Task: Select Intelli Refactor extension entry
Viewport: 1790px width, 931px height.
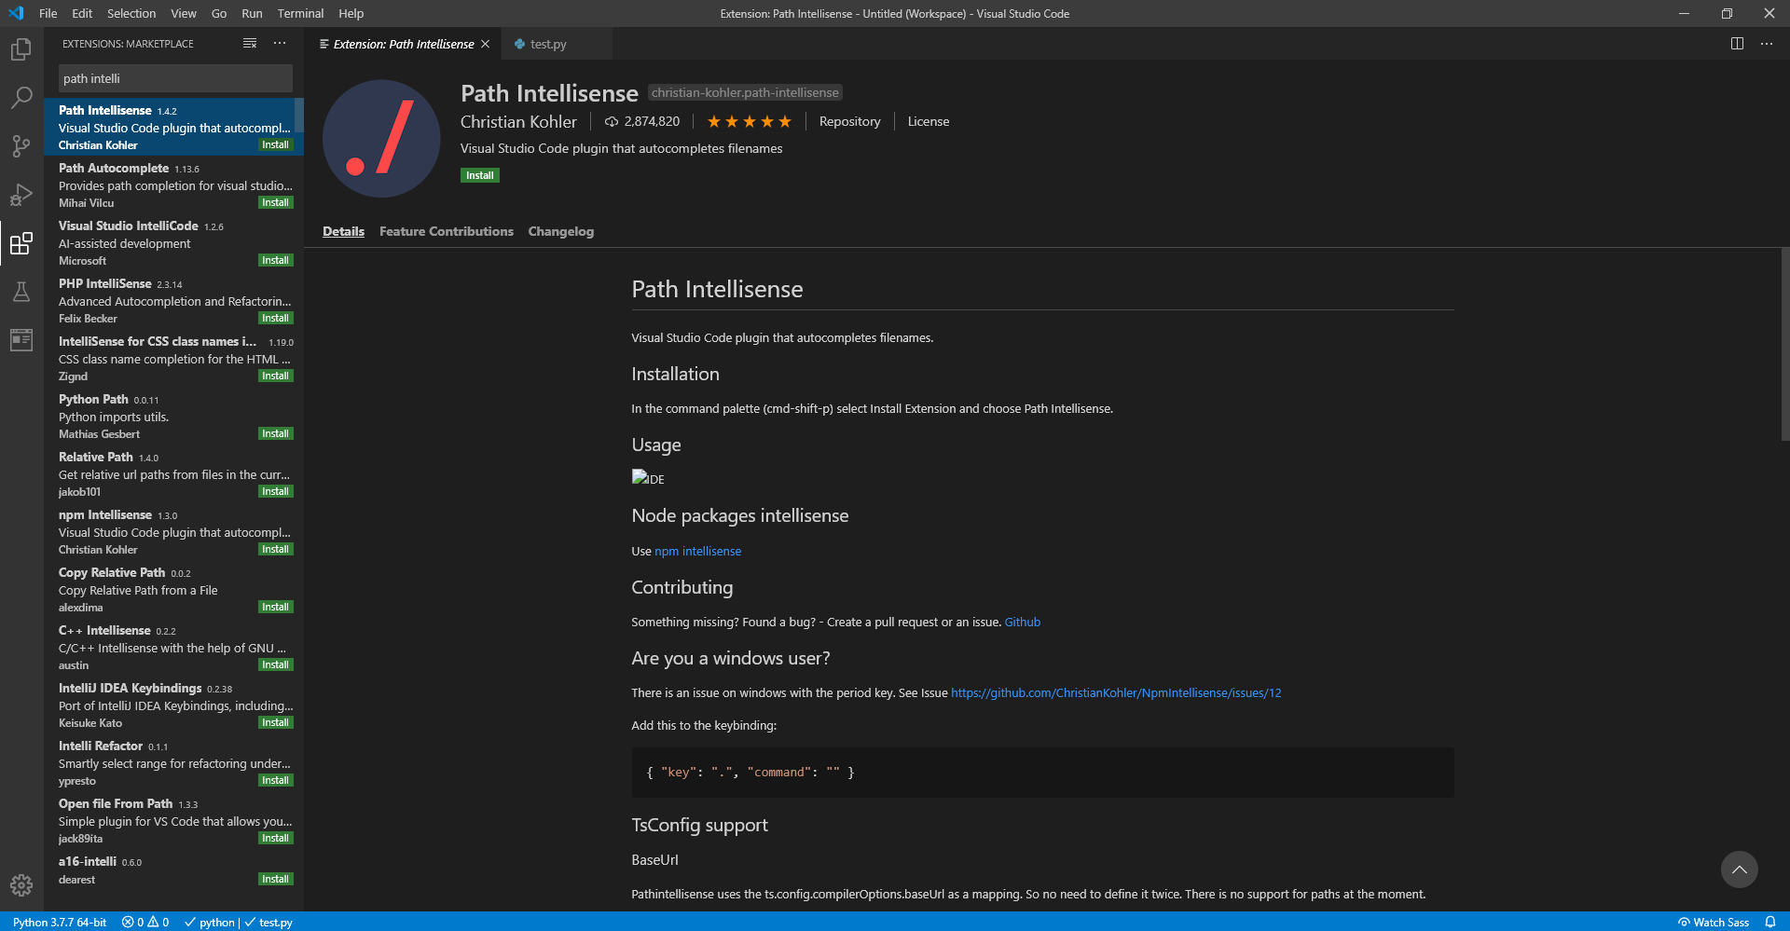Action: [x=173, y=762]
